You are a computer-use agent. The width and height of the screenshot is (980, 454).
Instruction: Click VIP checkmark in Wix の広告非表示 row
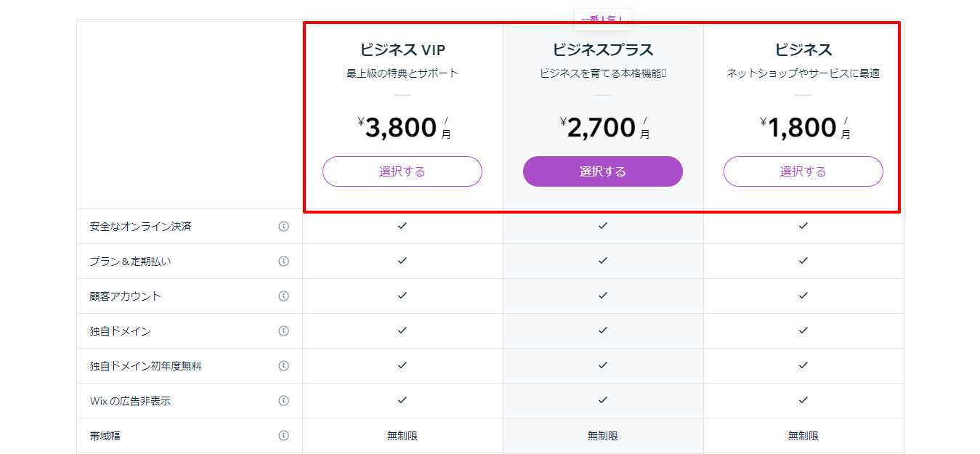(x=402, y=400)
